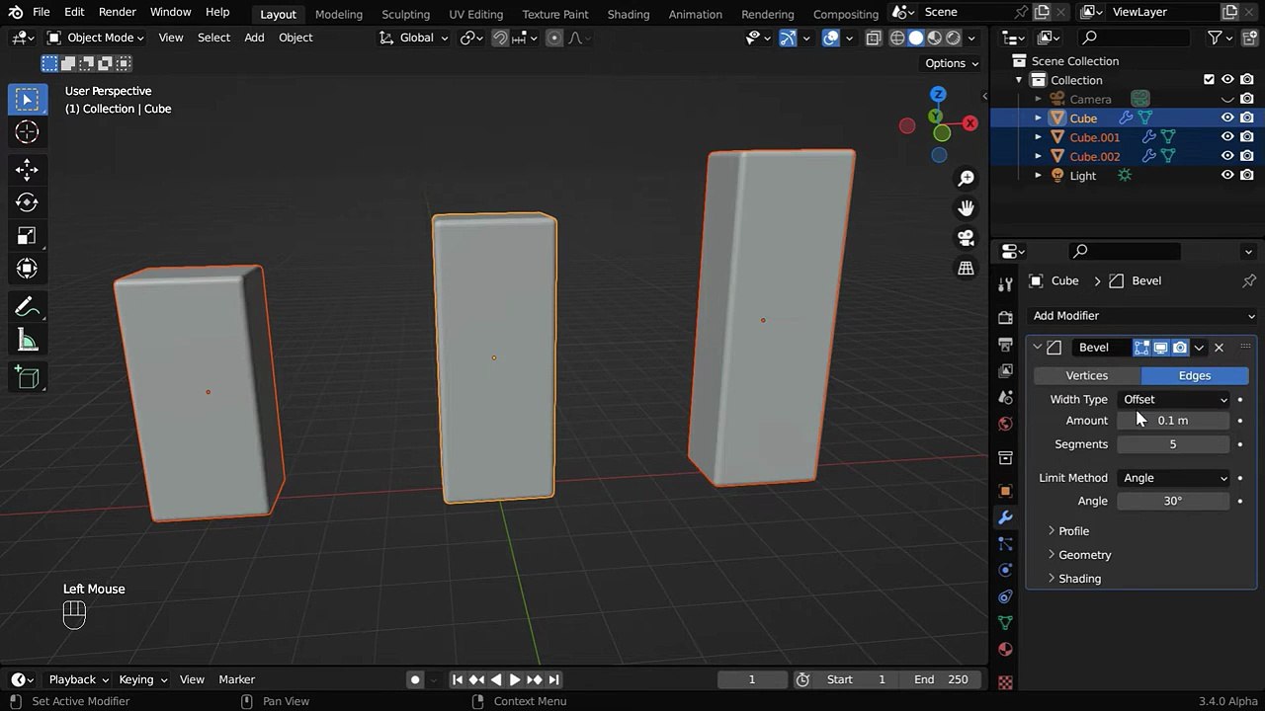Viewport: 1265px width, 711px height.
Task: Select the Move tool in toolbar
Action: 27,169
